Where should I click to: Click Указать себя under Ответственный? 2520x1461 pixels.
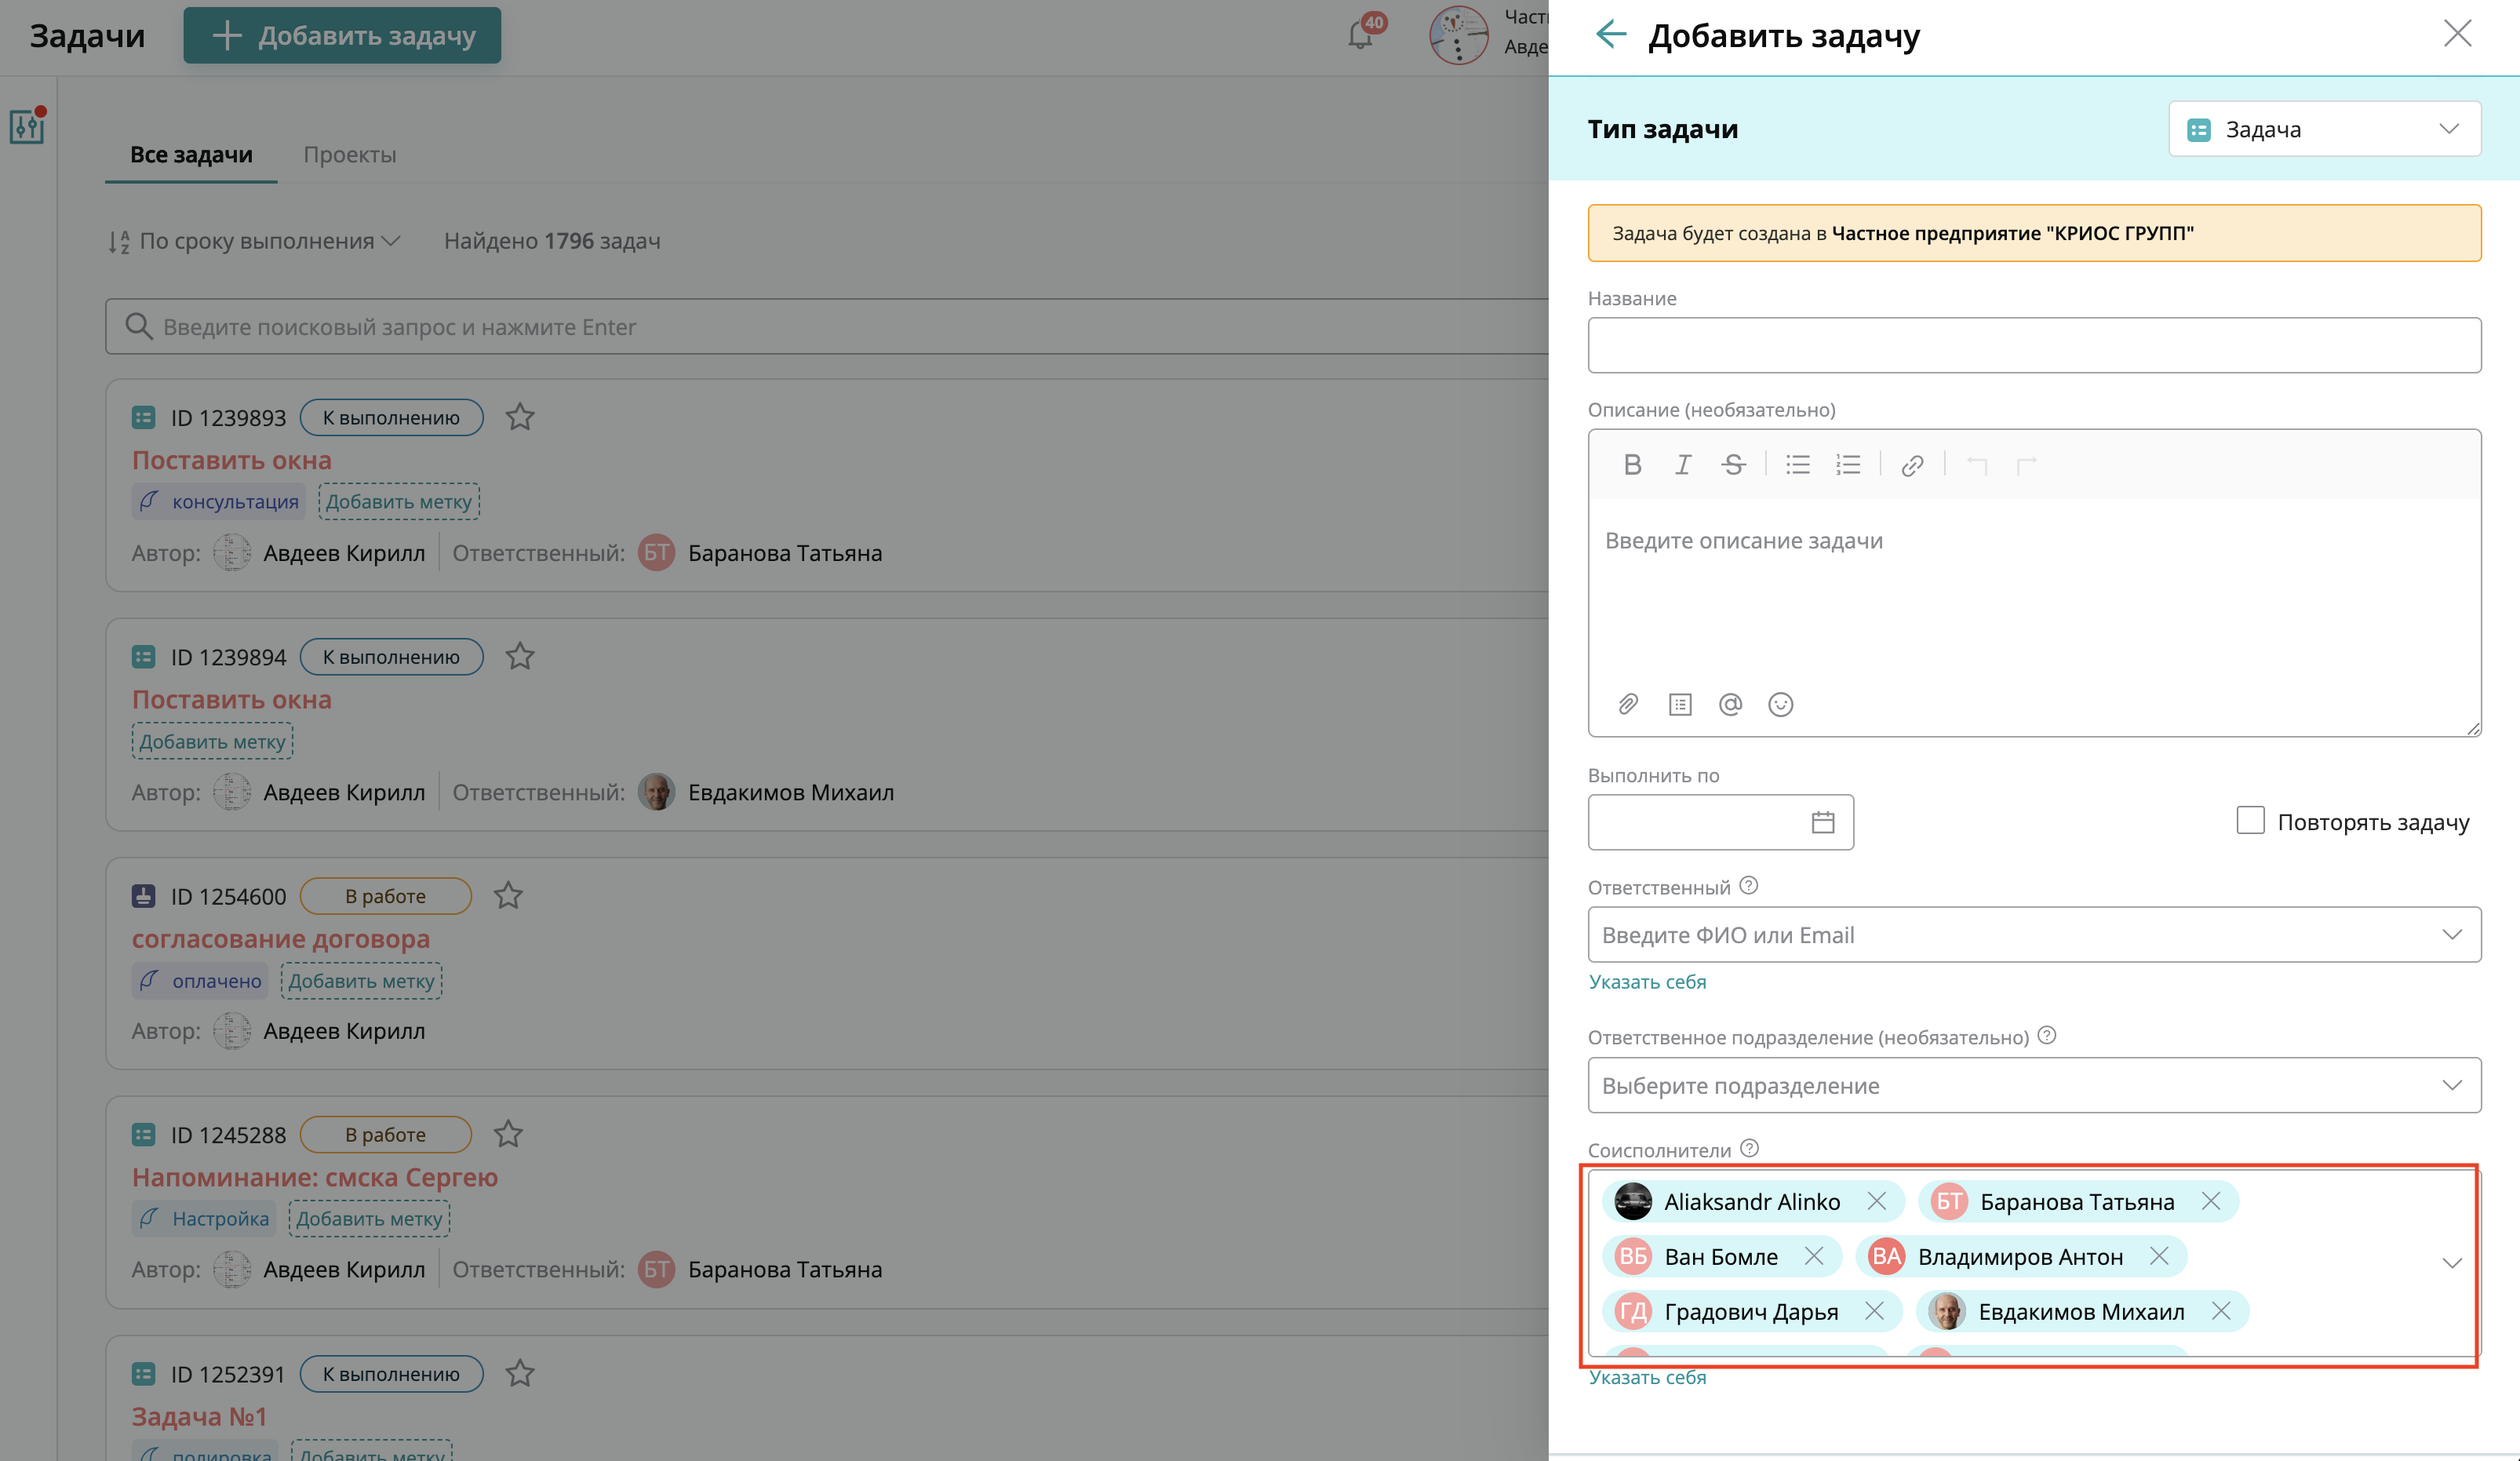point(1647,982)
